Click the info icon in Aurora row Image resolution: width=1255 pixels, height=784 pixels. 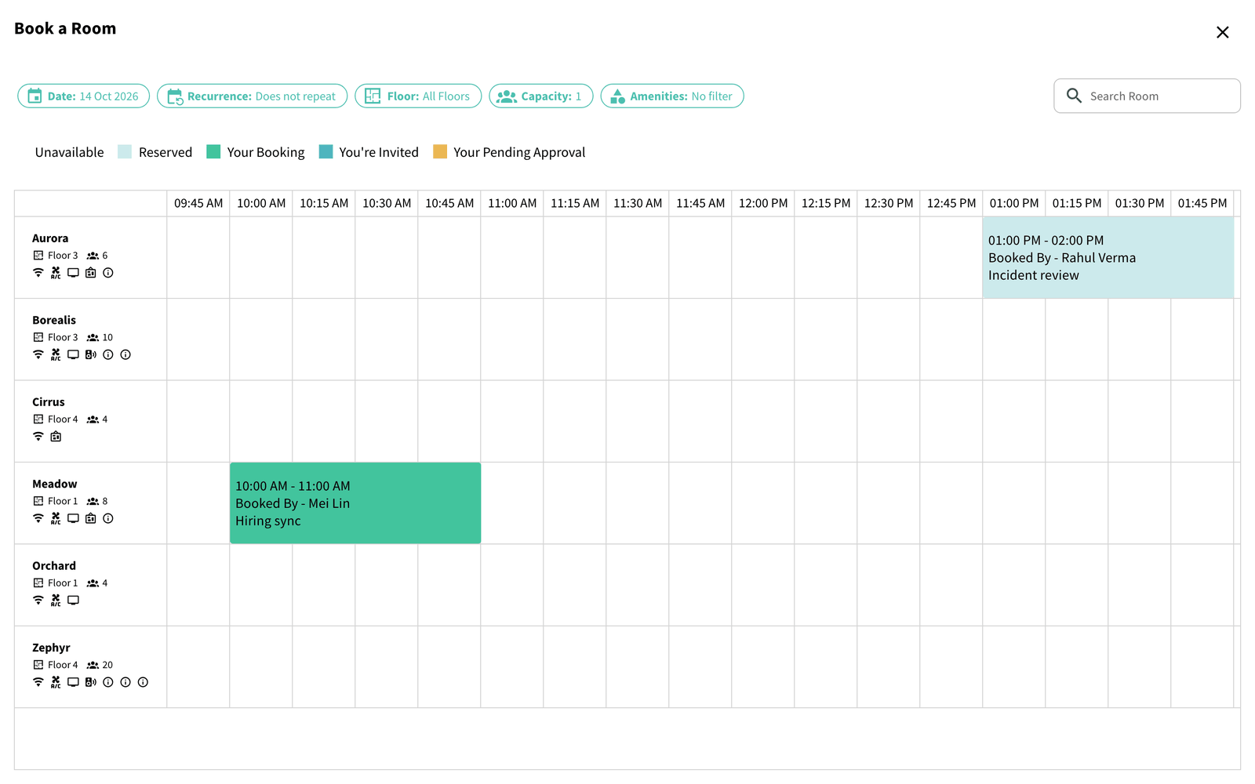(108, 273)
